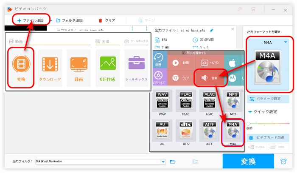Expand the arrow next to ファイル追加

click(51, 20)
